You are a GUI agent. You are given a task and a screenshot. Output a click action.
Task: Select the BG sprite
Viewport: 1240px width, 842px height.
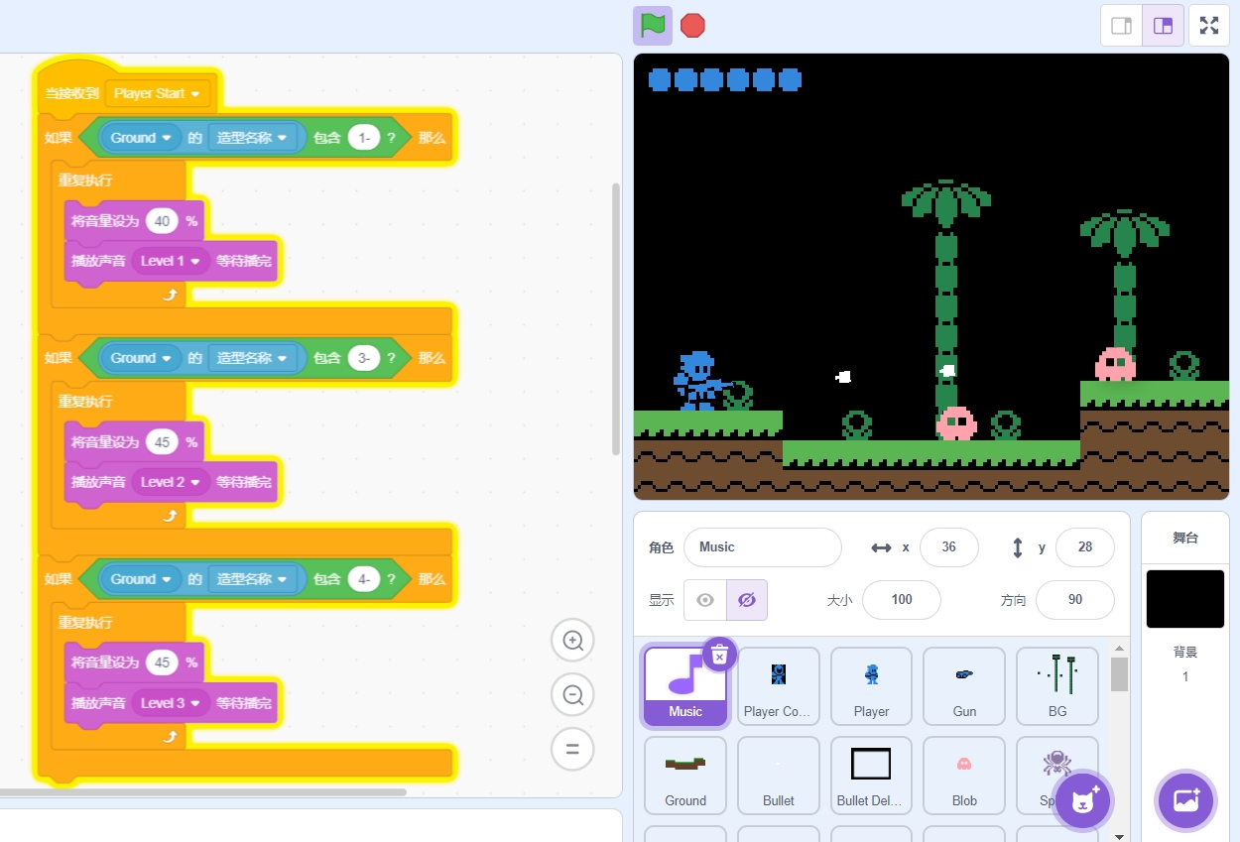pos(1057,686)
